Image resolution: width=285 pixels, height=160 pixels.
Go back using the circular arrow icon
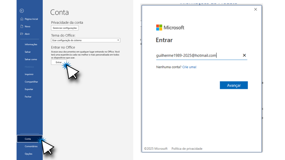point(22,11)
